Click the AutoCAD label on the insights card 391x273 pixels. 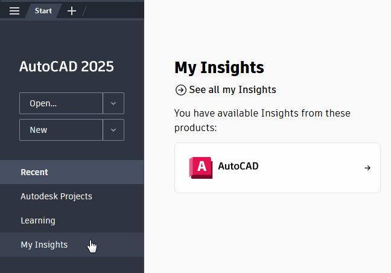(238, 166)
